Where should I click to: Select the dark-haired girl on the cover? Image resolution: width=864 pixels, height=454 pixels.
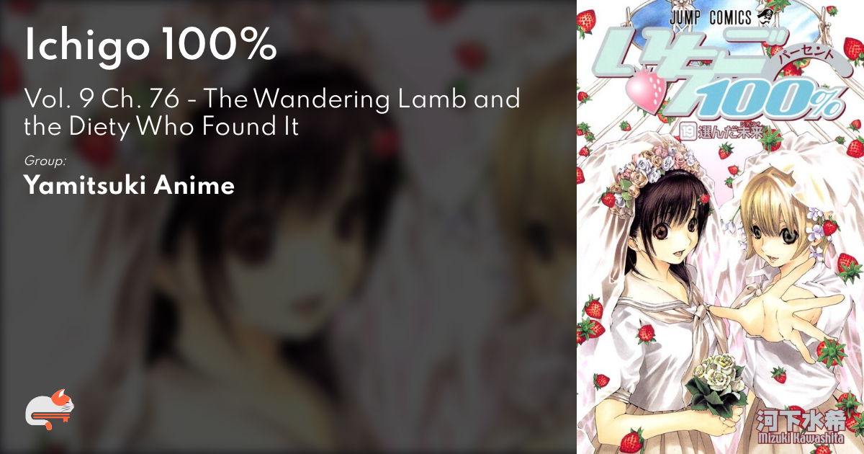point(661,288)
